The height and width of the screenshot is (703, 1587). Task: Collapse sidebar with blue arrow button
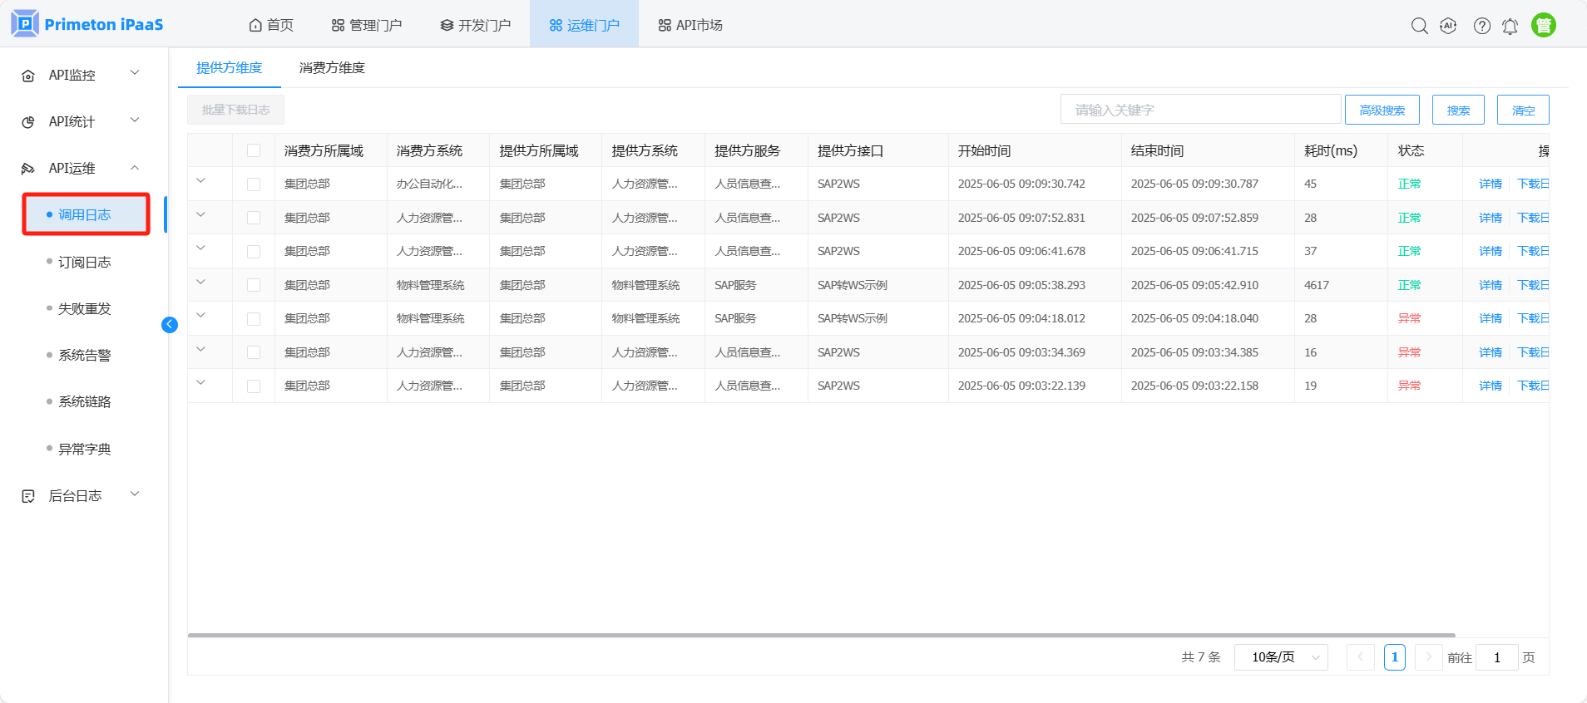tap(170, 325)
